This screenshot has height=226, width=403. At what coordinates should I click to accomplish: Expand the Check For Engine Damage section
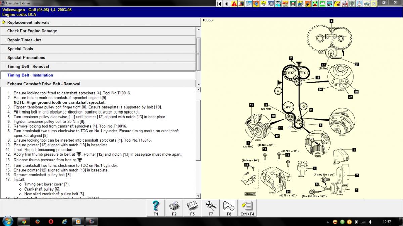(x=32, y=31)
